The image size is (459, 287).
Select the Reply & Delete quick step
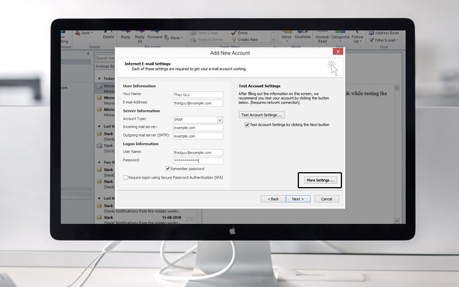207,40
